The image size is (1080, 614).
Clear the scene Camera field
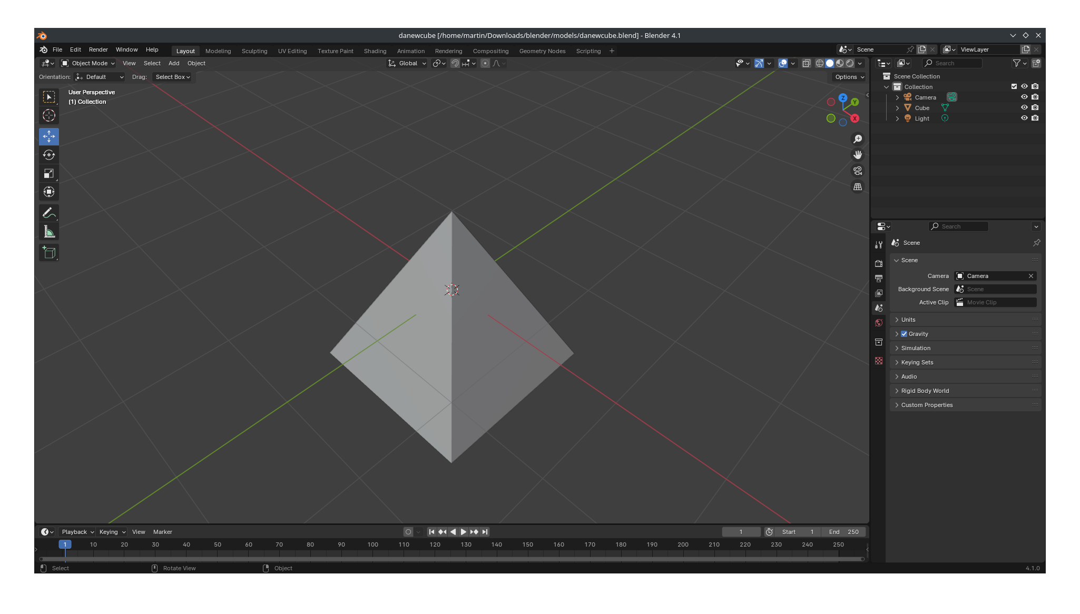pos(1031,276)
